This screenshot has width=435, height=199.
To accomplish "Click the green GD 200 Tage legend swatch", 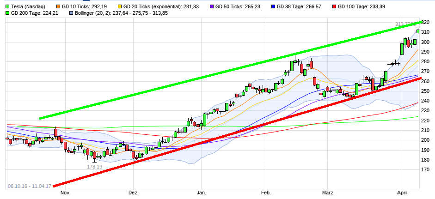I will (7, 13).
